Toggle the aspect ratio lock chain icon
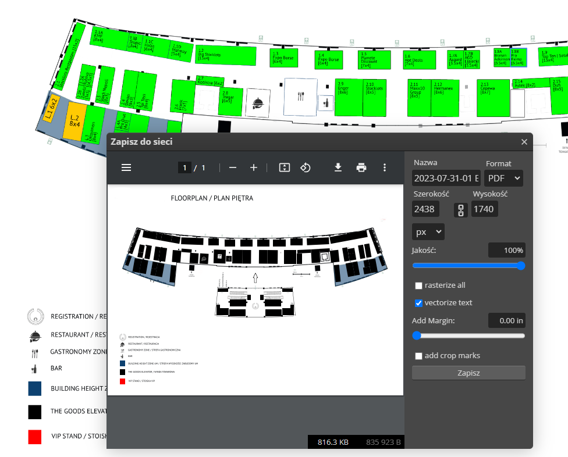 coord(460,209)
